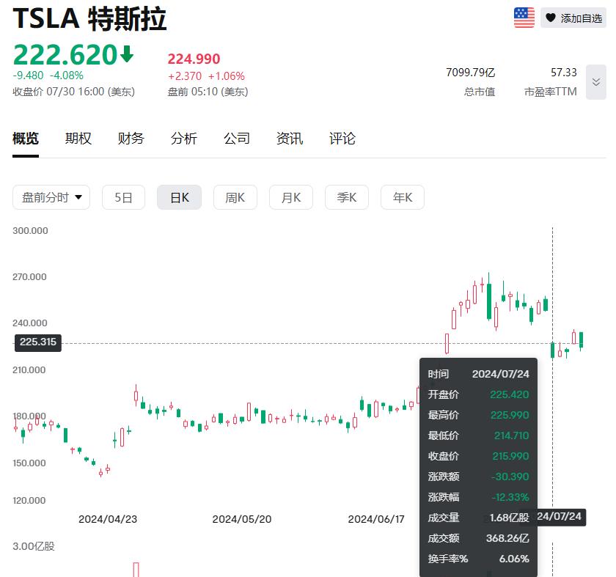This screenshot has height=577, width=616.
Task: Click the tooltip high price 225.990
Action: (510, 415)
